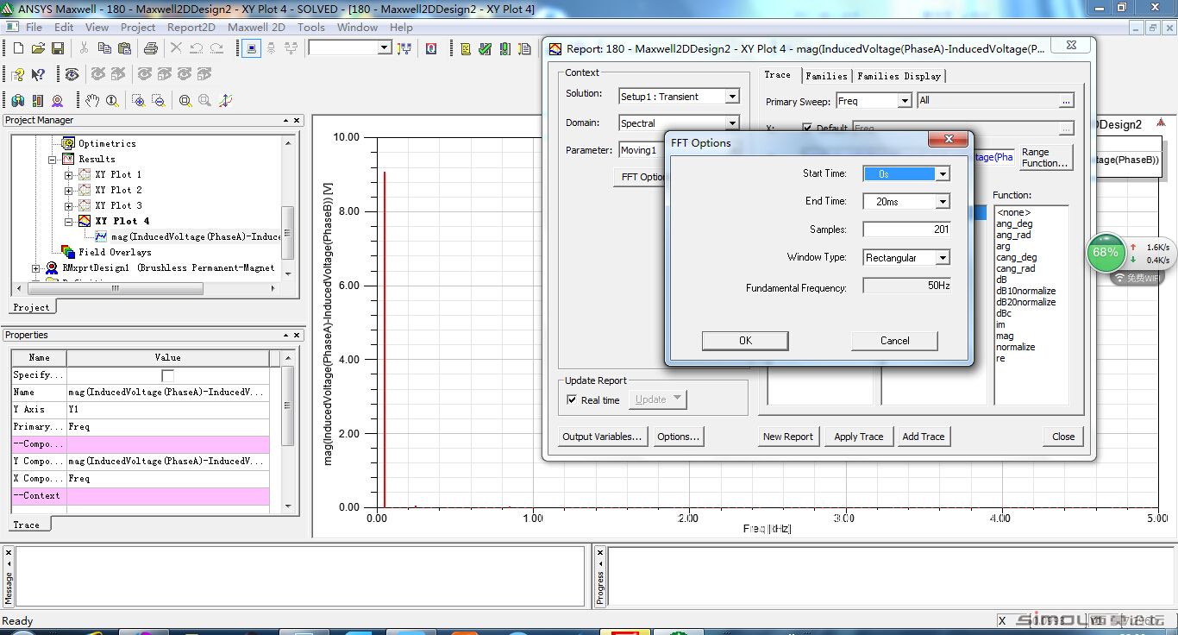Click the yellow notes icon in the toolbar

(466, 49)
